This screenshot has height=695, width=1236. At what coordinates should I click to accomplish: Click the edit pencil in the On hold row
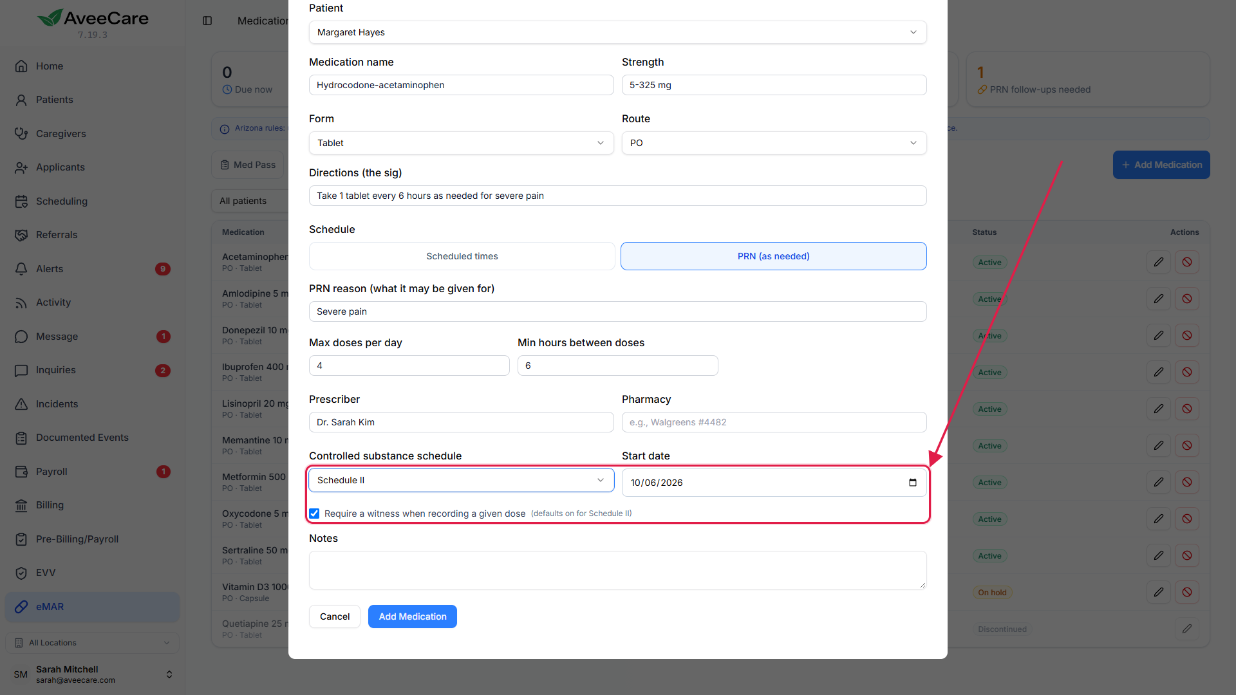(1159, 592)
